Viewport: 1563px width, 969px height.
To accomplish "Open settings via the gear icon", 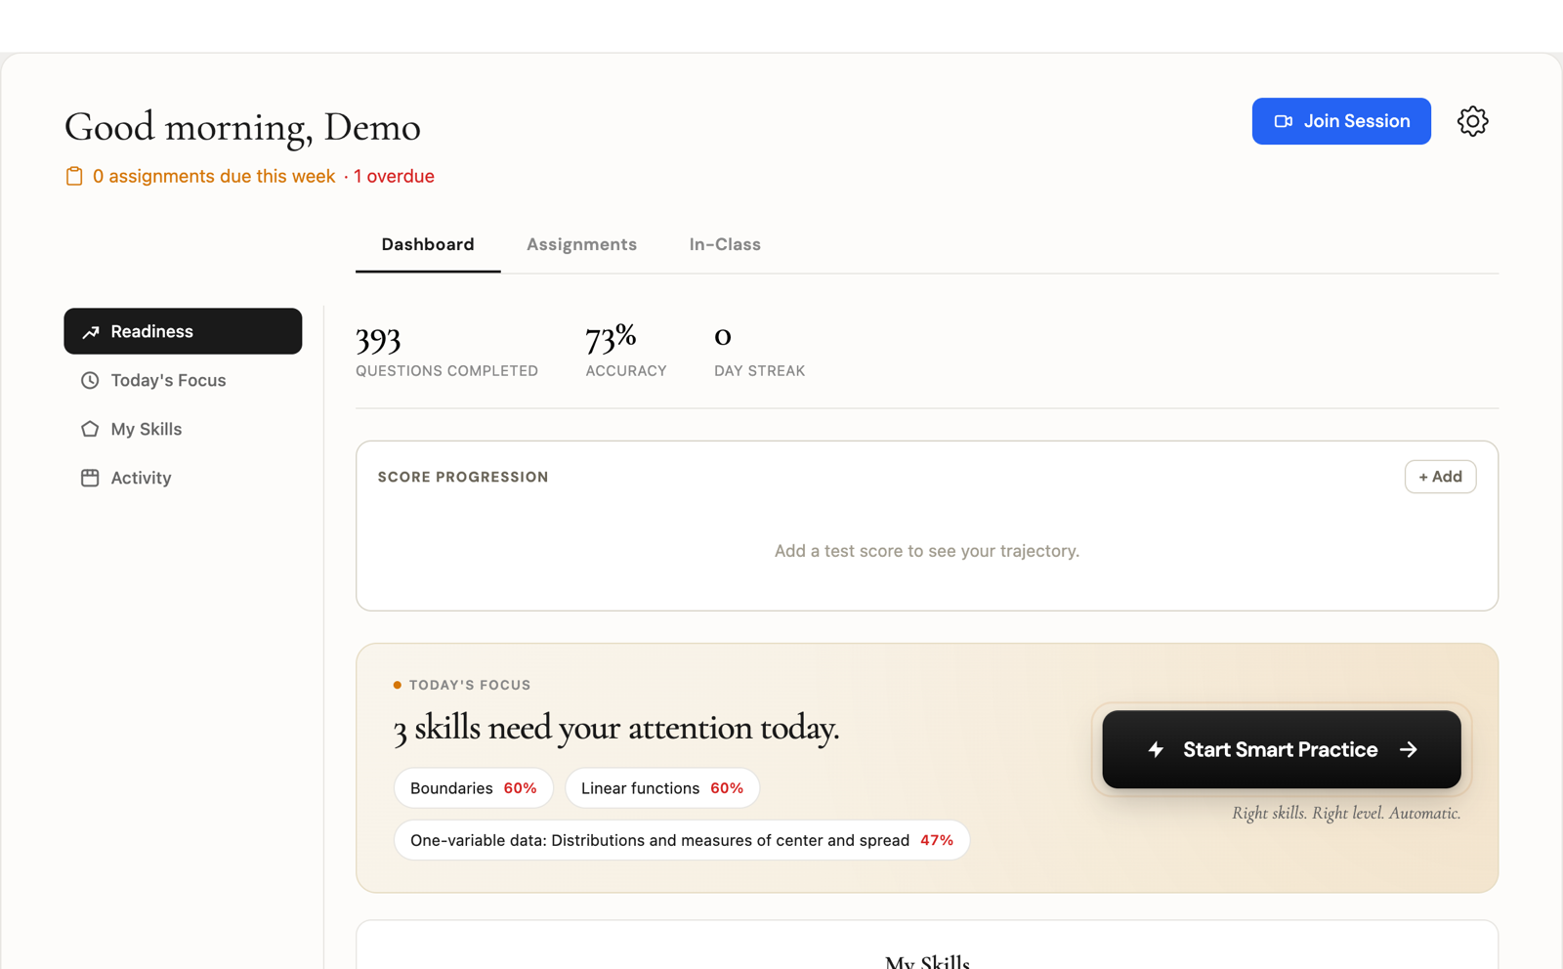I will [1472, 121].
